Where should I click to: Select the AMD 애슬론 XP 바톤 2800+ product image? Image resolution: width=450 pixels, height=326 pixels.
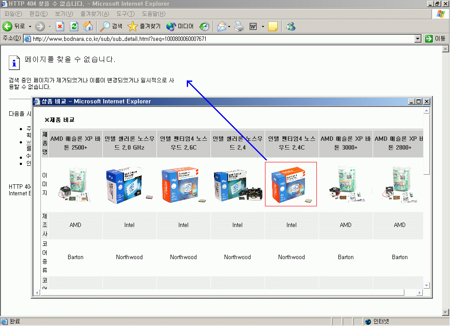click(x=400, y=184)
